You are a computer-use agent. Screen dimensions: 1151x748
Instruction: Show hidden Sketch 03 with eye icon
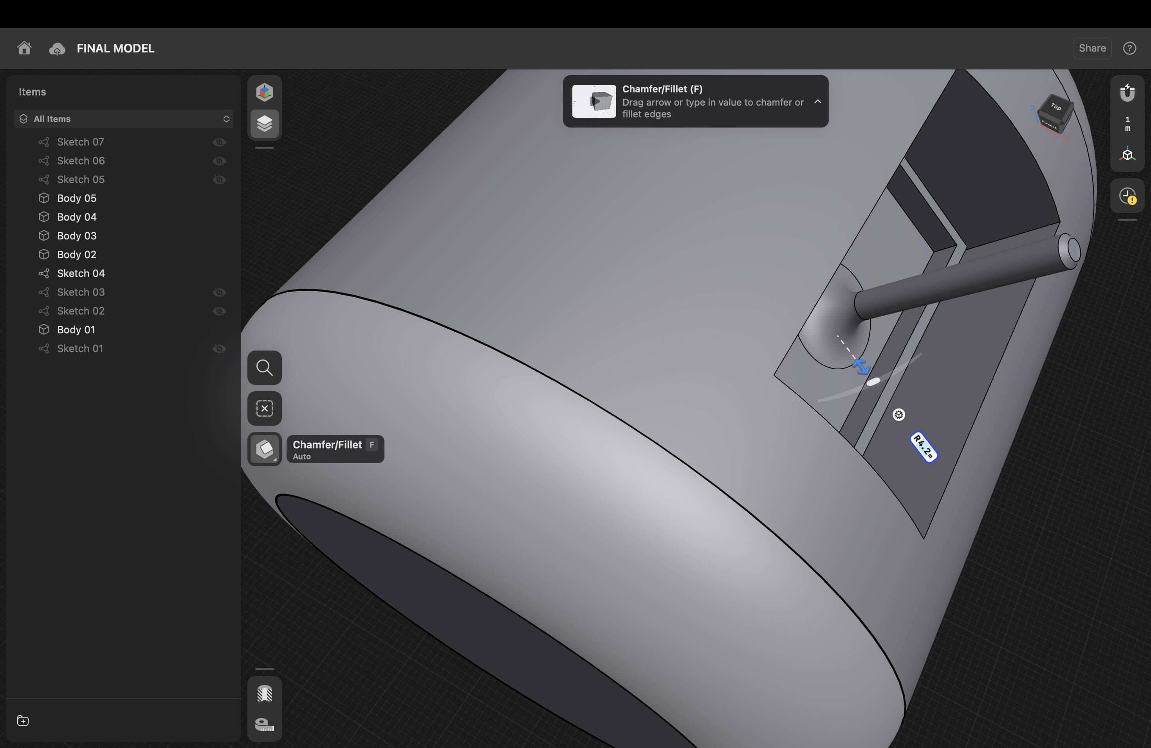point(219,292)
